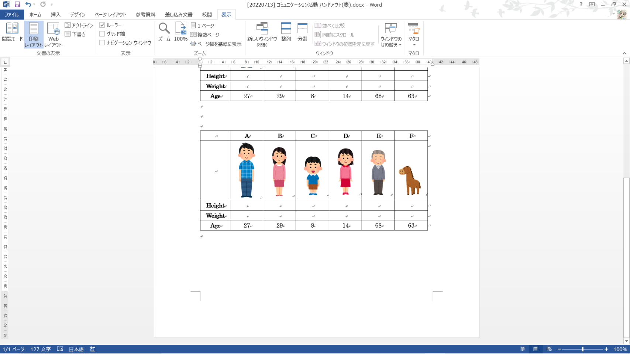Open the Zoom magnifier dialog

point(164,32)
